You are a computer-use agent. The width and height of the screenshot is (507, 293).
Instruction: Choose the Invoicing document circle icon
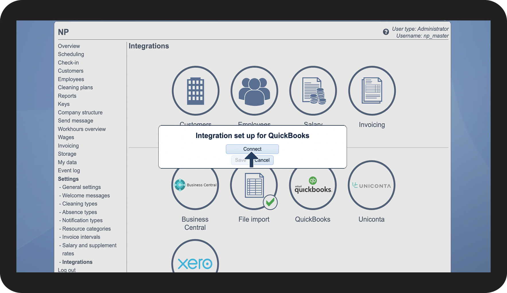[x=372, y=91]
